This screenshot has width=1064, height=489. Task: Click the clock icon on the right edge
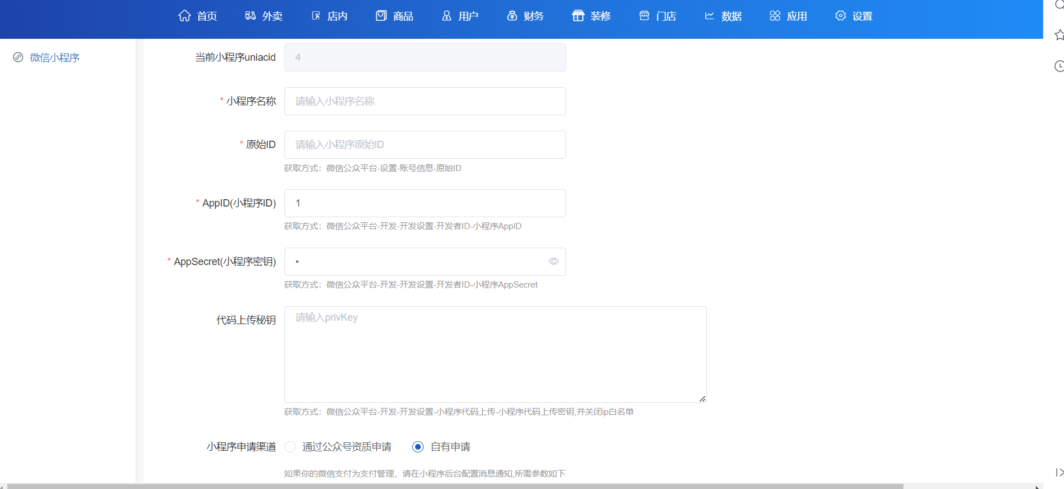(x=1059, y=66)
